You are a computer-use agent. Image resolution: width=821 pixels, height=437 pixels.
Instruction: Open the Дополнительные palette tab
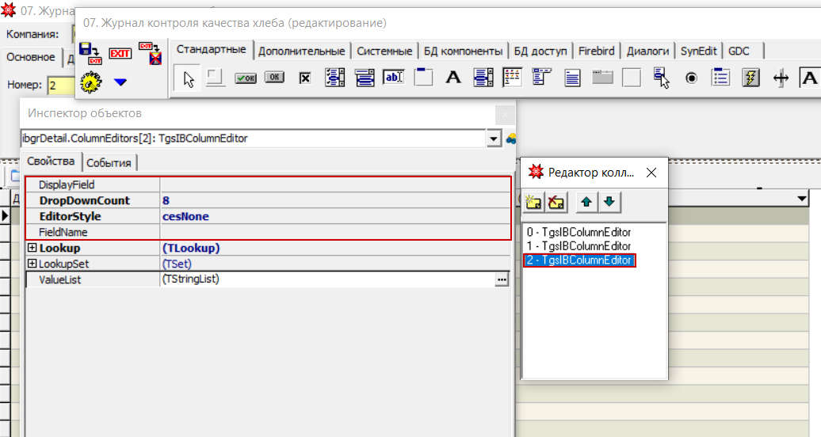pyautogui.click(x=301, y=51)
